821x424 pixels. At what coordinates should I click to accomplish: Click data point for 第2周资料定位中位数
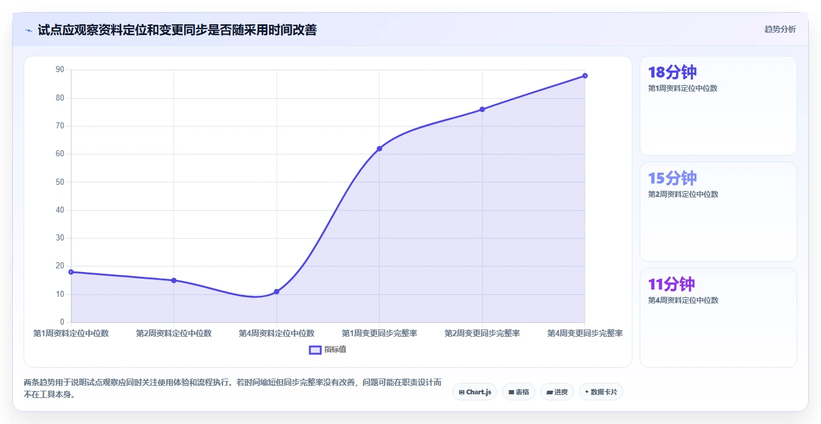point(174,280)
